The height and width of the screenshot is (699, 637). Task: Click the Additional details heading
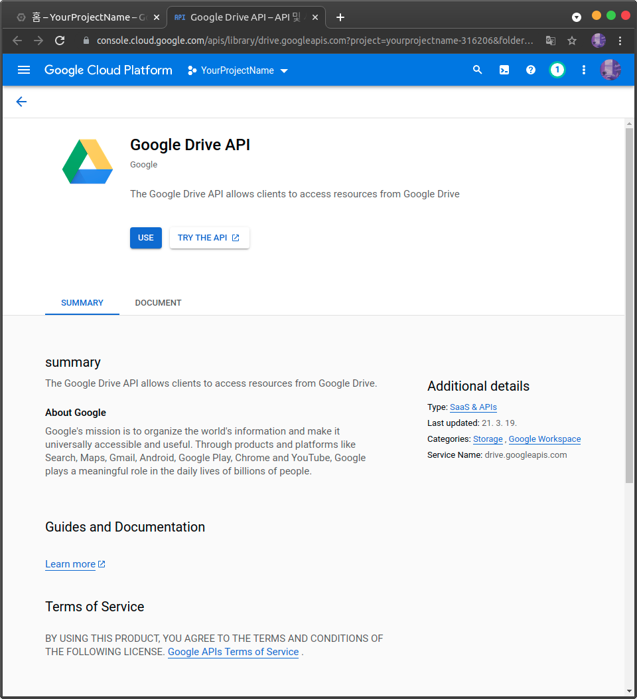pyautogui.click(x=478, y=386)
